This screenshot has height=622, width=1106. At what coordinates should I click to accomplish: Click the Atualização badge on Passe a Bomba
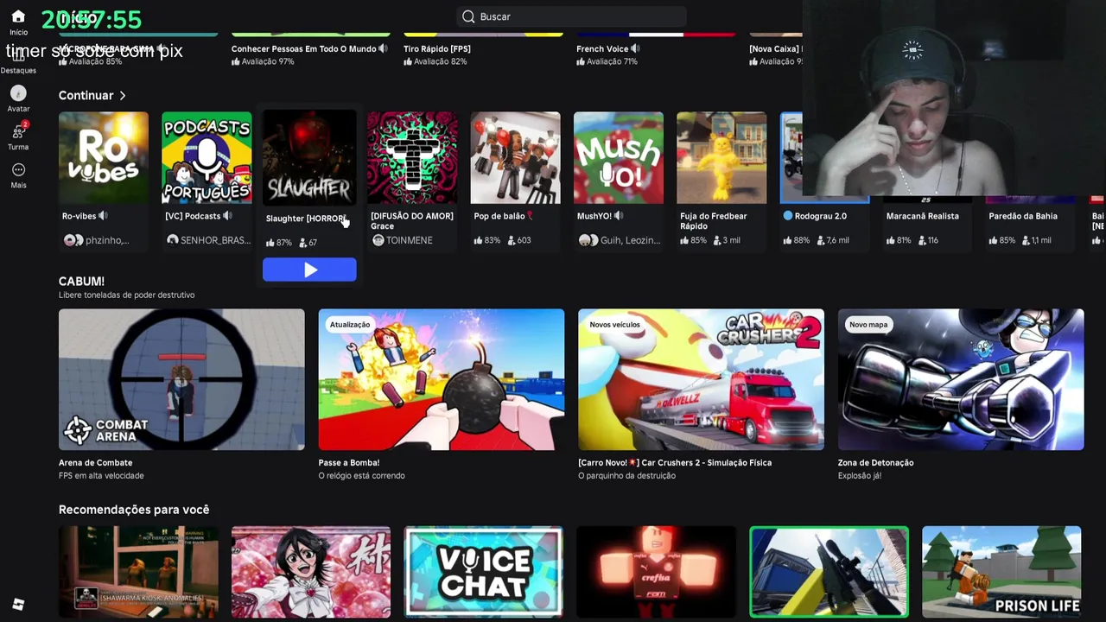(x=350, y=325)
